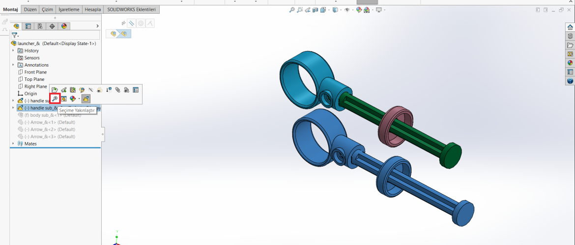Open the Mates paperclip icon in context toolbar
Image resolution: width=575 pixels, height=245 pixels.
click(117, 90)
